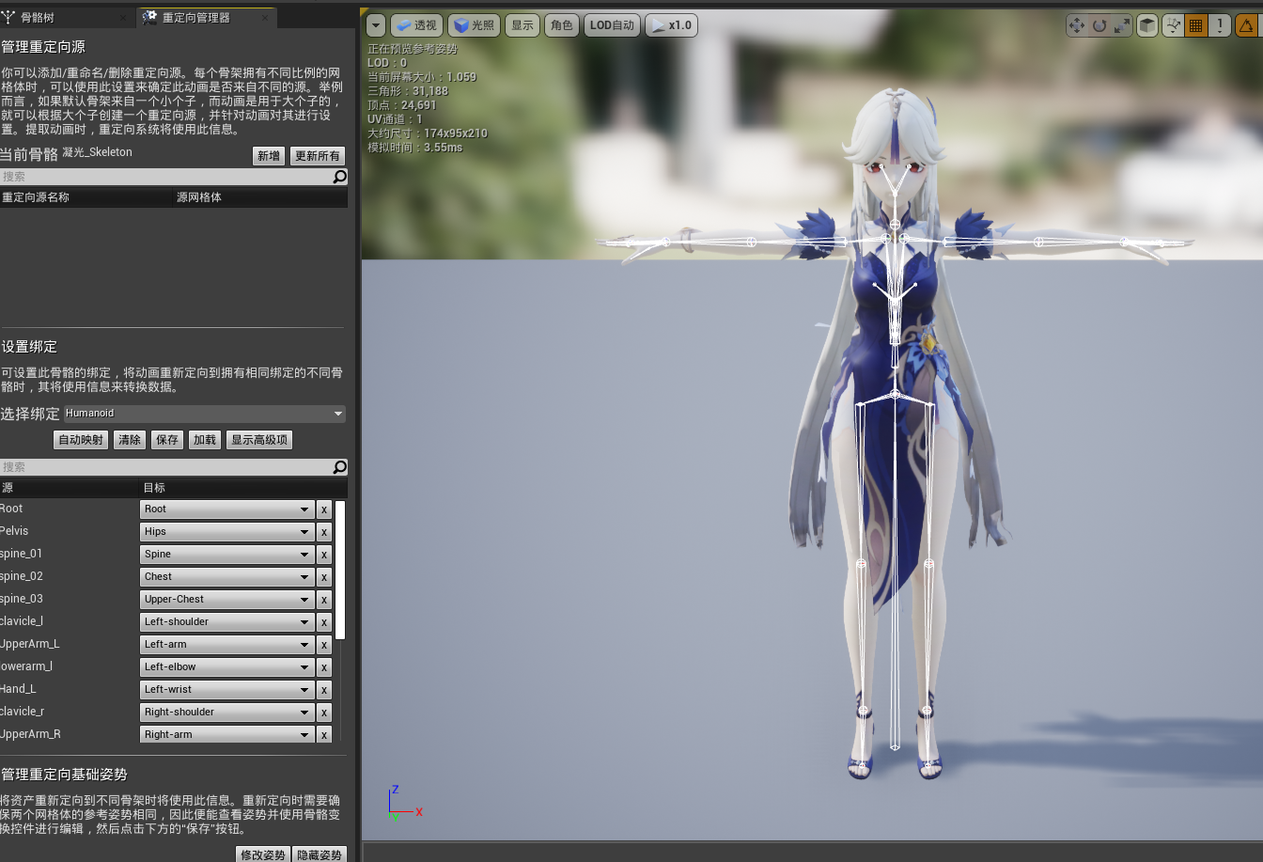
Task: Focus the retarget source search field
Action: click(x=165, y=176)
